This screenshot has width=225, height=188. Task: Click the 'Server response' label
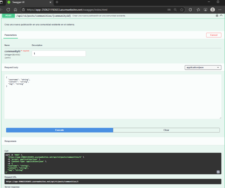[12, 187]
